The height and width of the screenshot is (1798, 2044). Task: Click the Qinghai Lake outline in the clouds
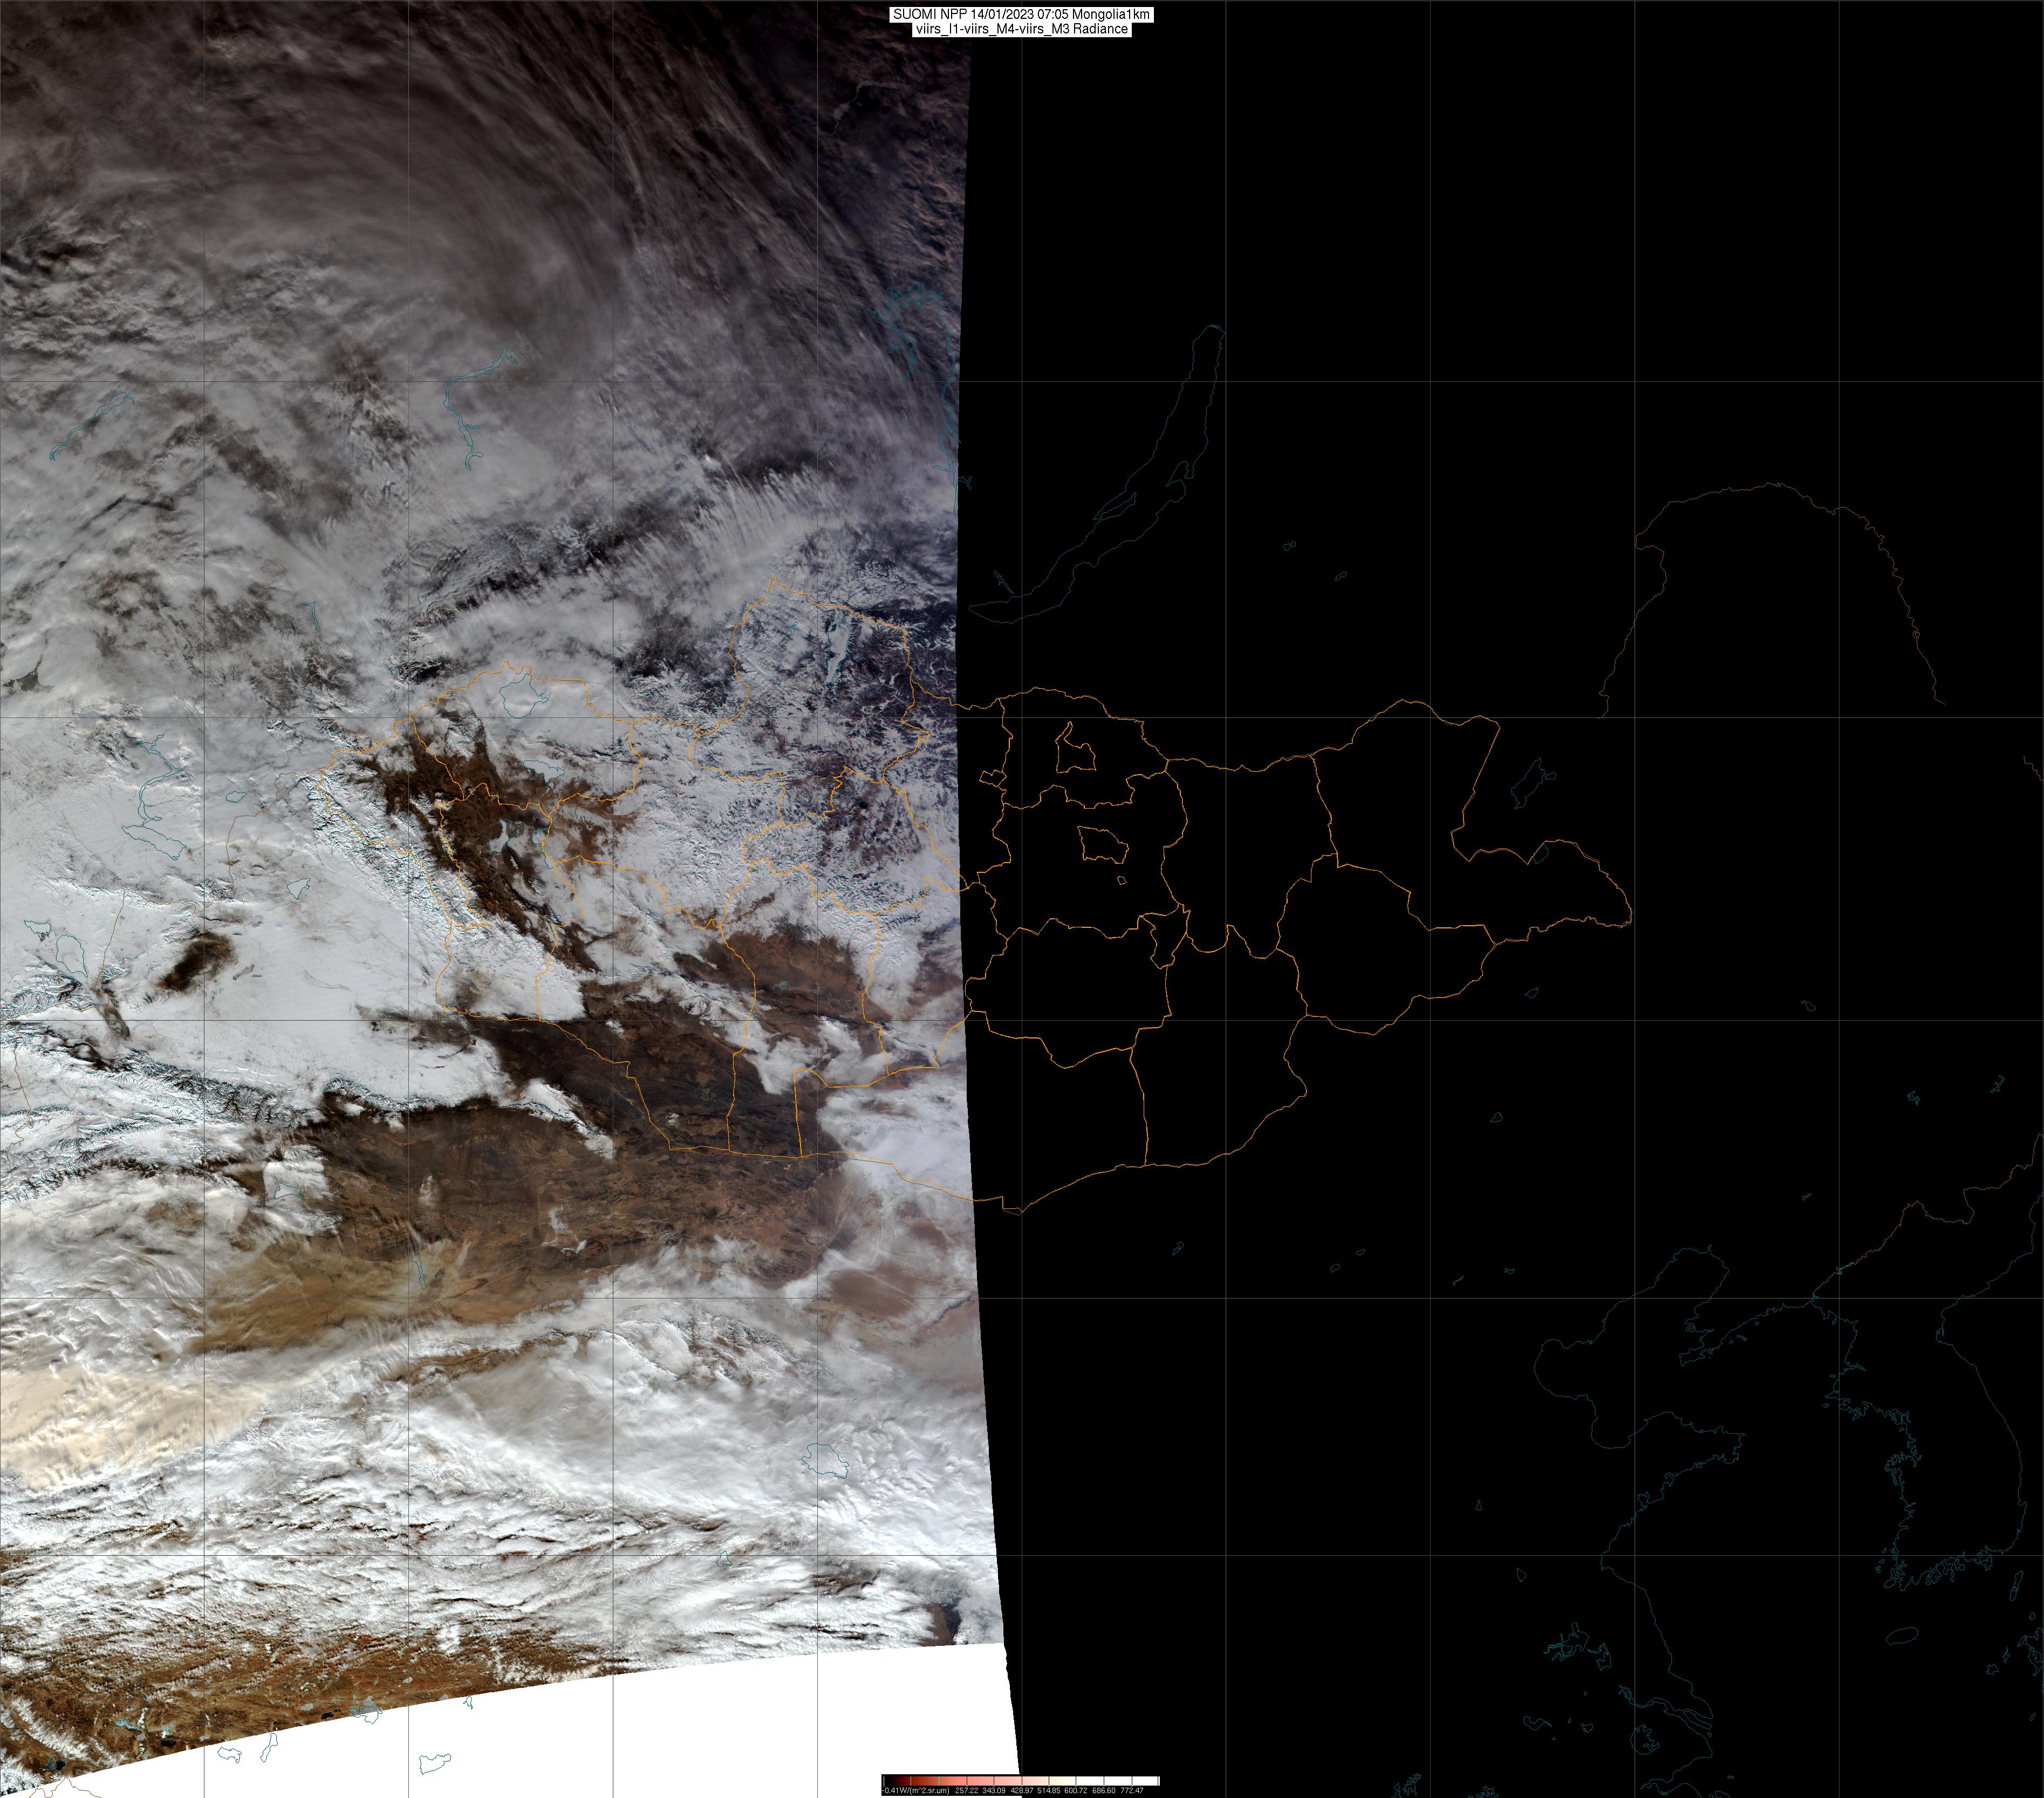coord(826,1460)
